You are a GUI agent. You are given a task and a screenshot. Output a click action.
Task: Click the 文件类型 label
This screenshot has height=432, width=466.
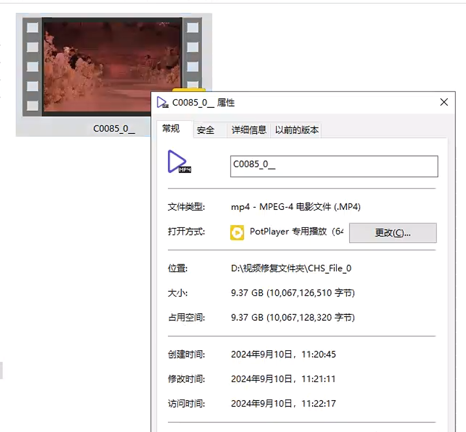point(187,206)
